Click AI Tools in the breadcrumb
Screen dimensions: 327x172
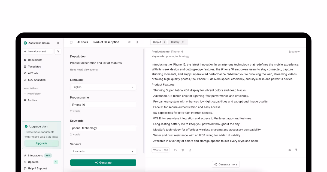click(83, 42)
